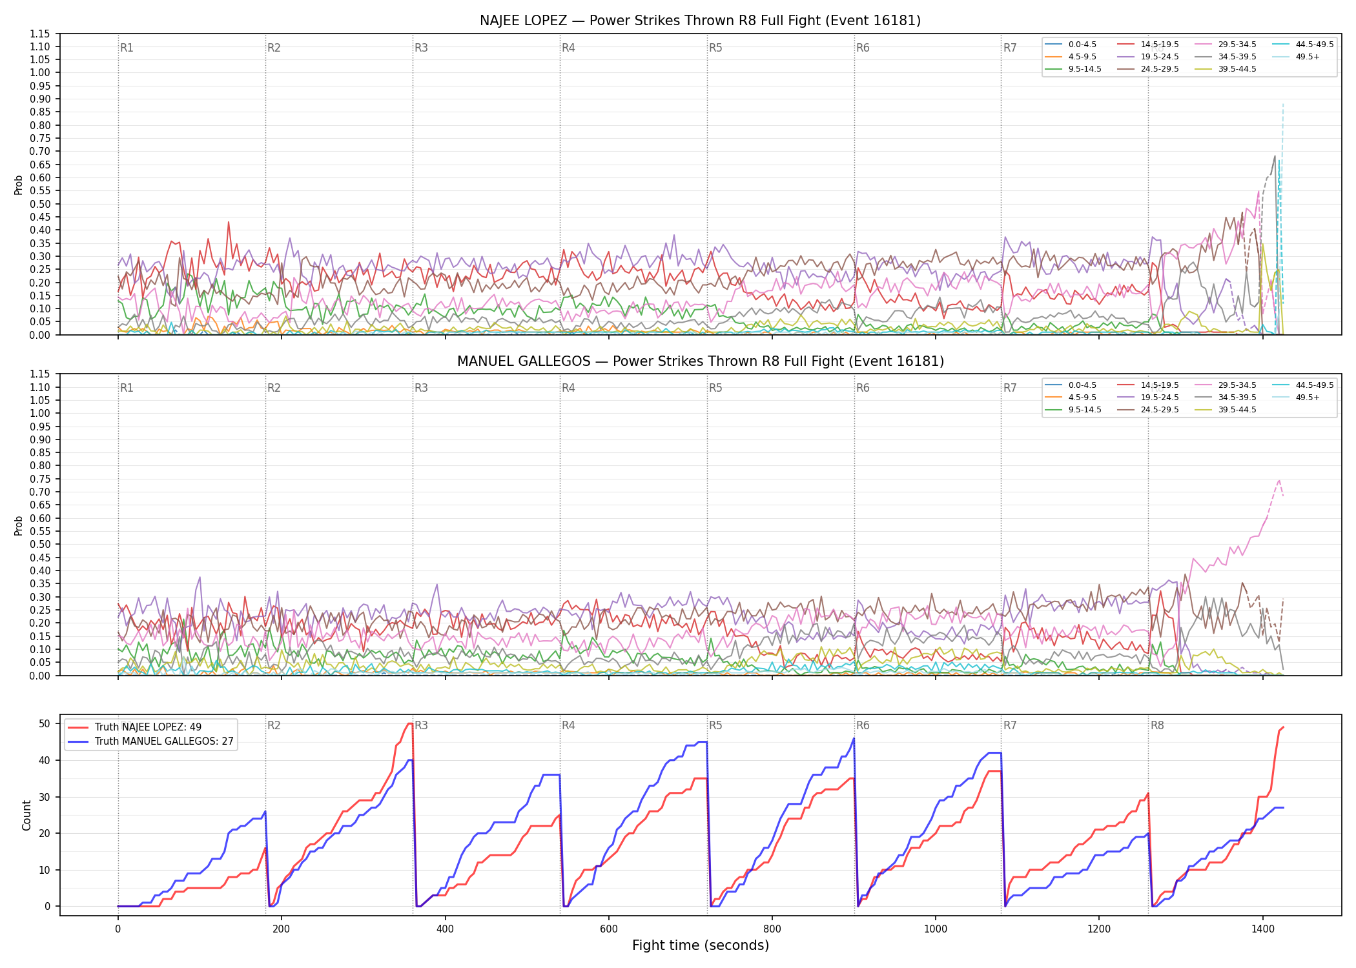The width and height of the screenshot is (1356, 968).
Task: Click the red line swatch beside Truth NAJEE LOPEZ
Action: click(78, 727)
